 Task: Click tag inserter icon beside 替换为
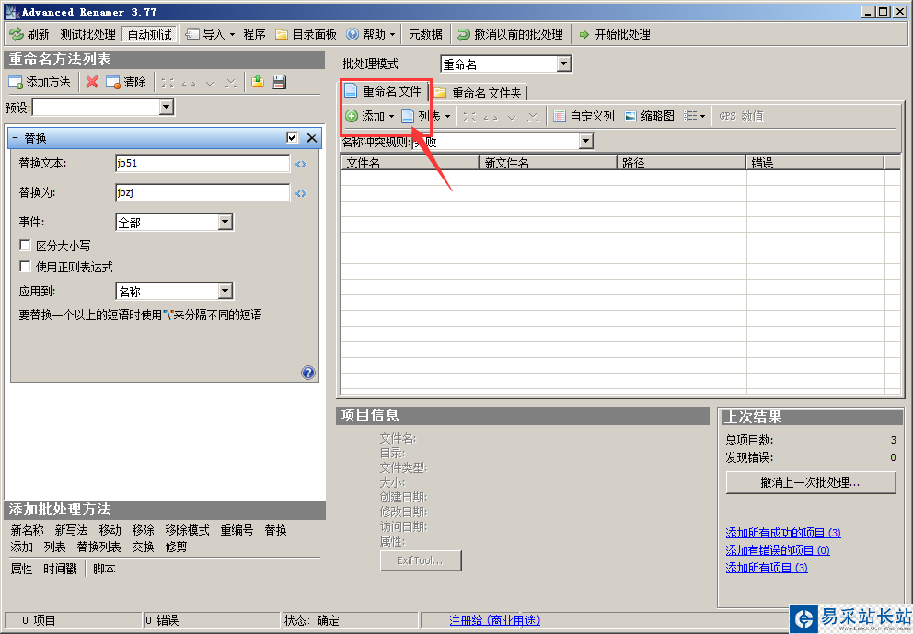point(300,193)
